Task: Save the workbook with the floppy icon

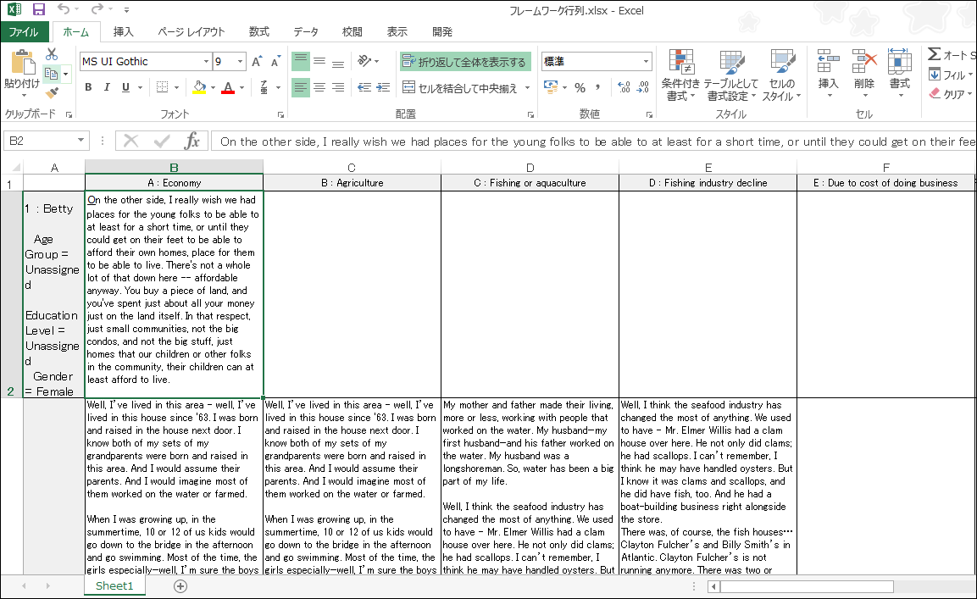Action: coord(39,9)
